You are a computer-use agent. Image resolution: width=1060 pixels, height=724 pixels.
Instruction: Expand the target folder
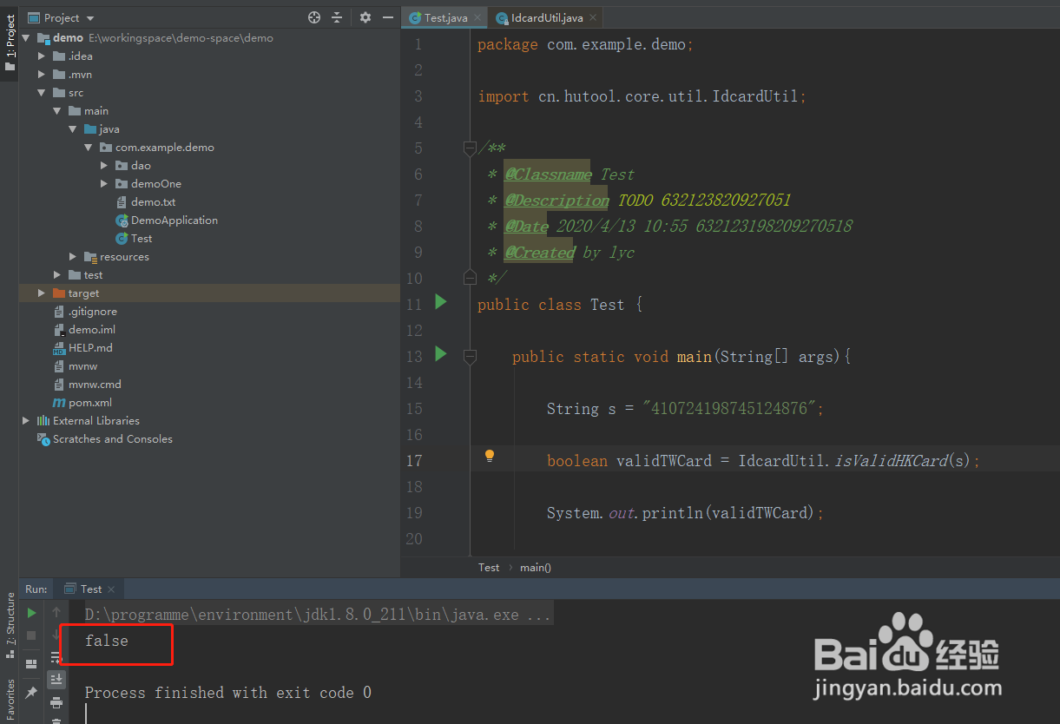pyautogui.click(x=41, y=293)
